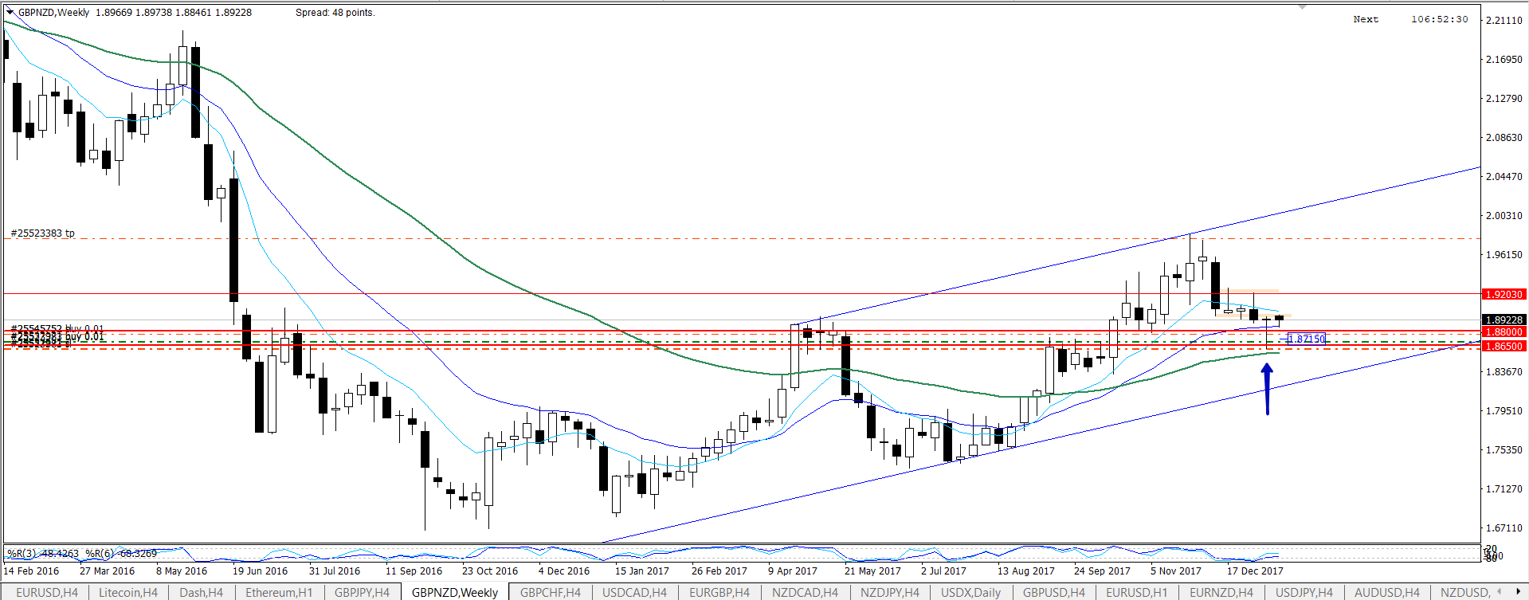Click the 4 Dec 2016 date label
The height and width of the screenshot is (600, 1529).
pos(564,571)
